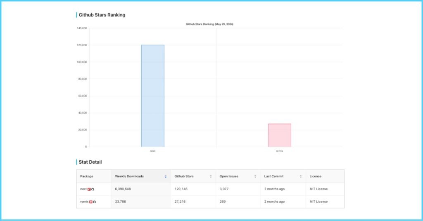Select the 120,146 stars cell
423x221 pixels.
(193, 189)
